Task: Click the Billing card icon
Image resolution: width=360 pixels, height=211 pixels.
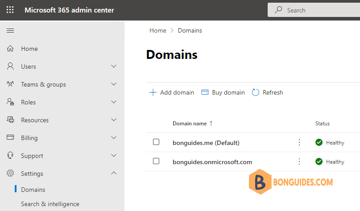Action: [10, 137]
